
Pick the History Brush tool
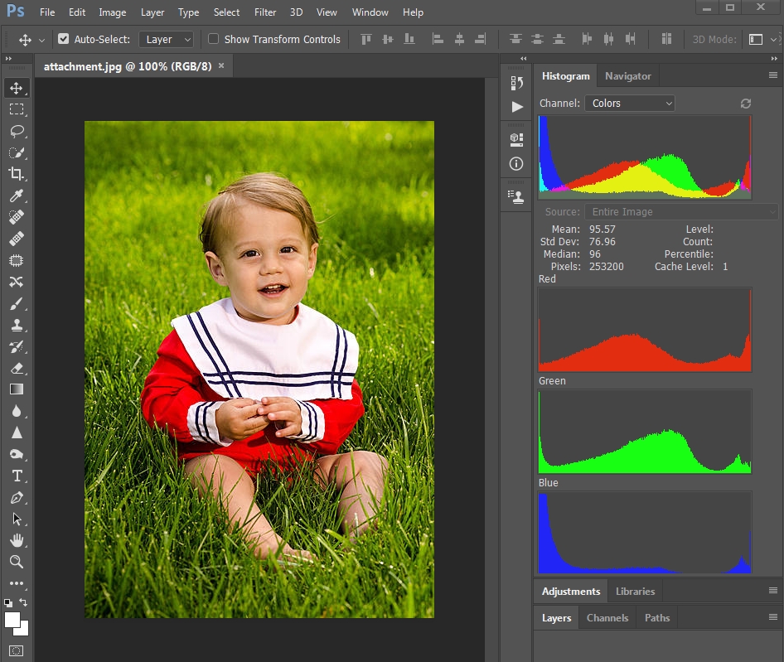[17, 346]
